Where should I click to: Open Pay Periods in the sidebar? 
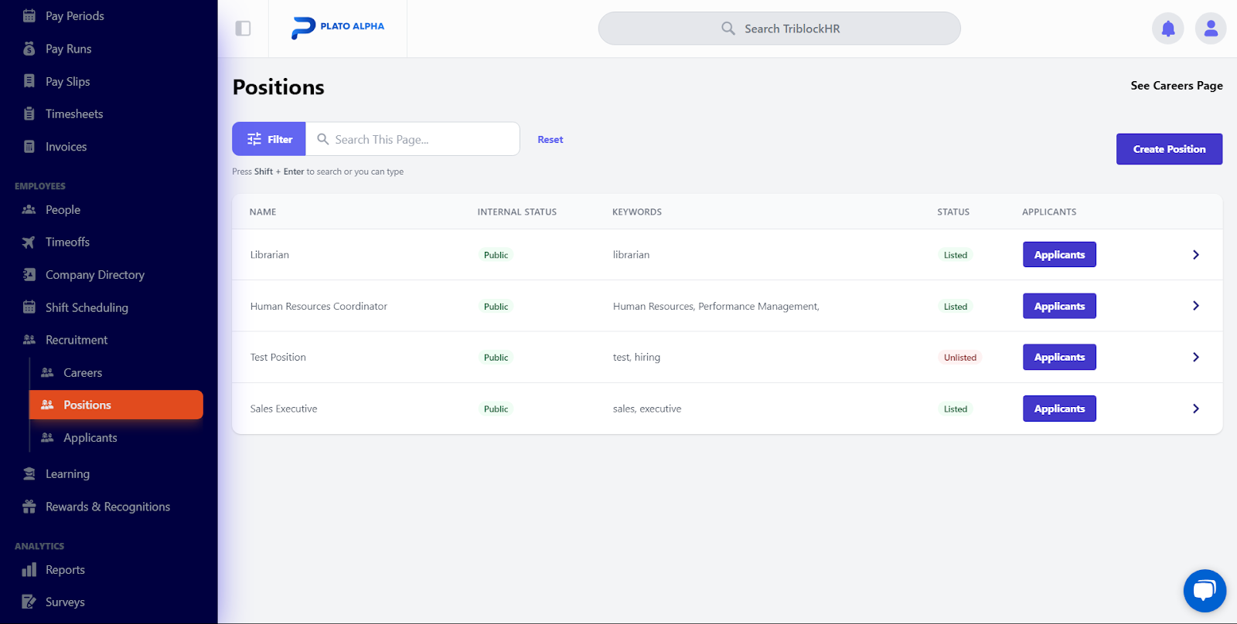coord(75,15)
